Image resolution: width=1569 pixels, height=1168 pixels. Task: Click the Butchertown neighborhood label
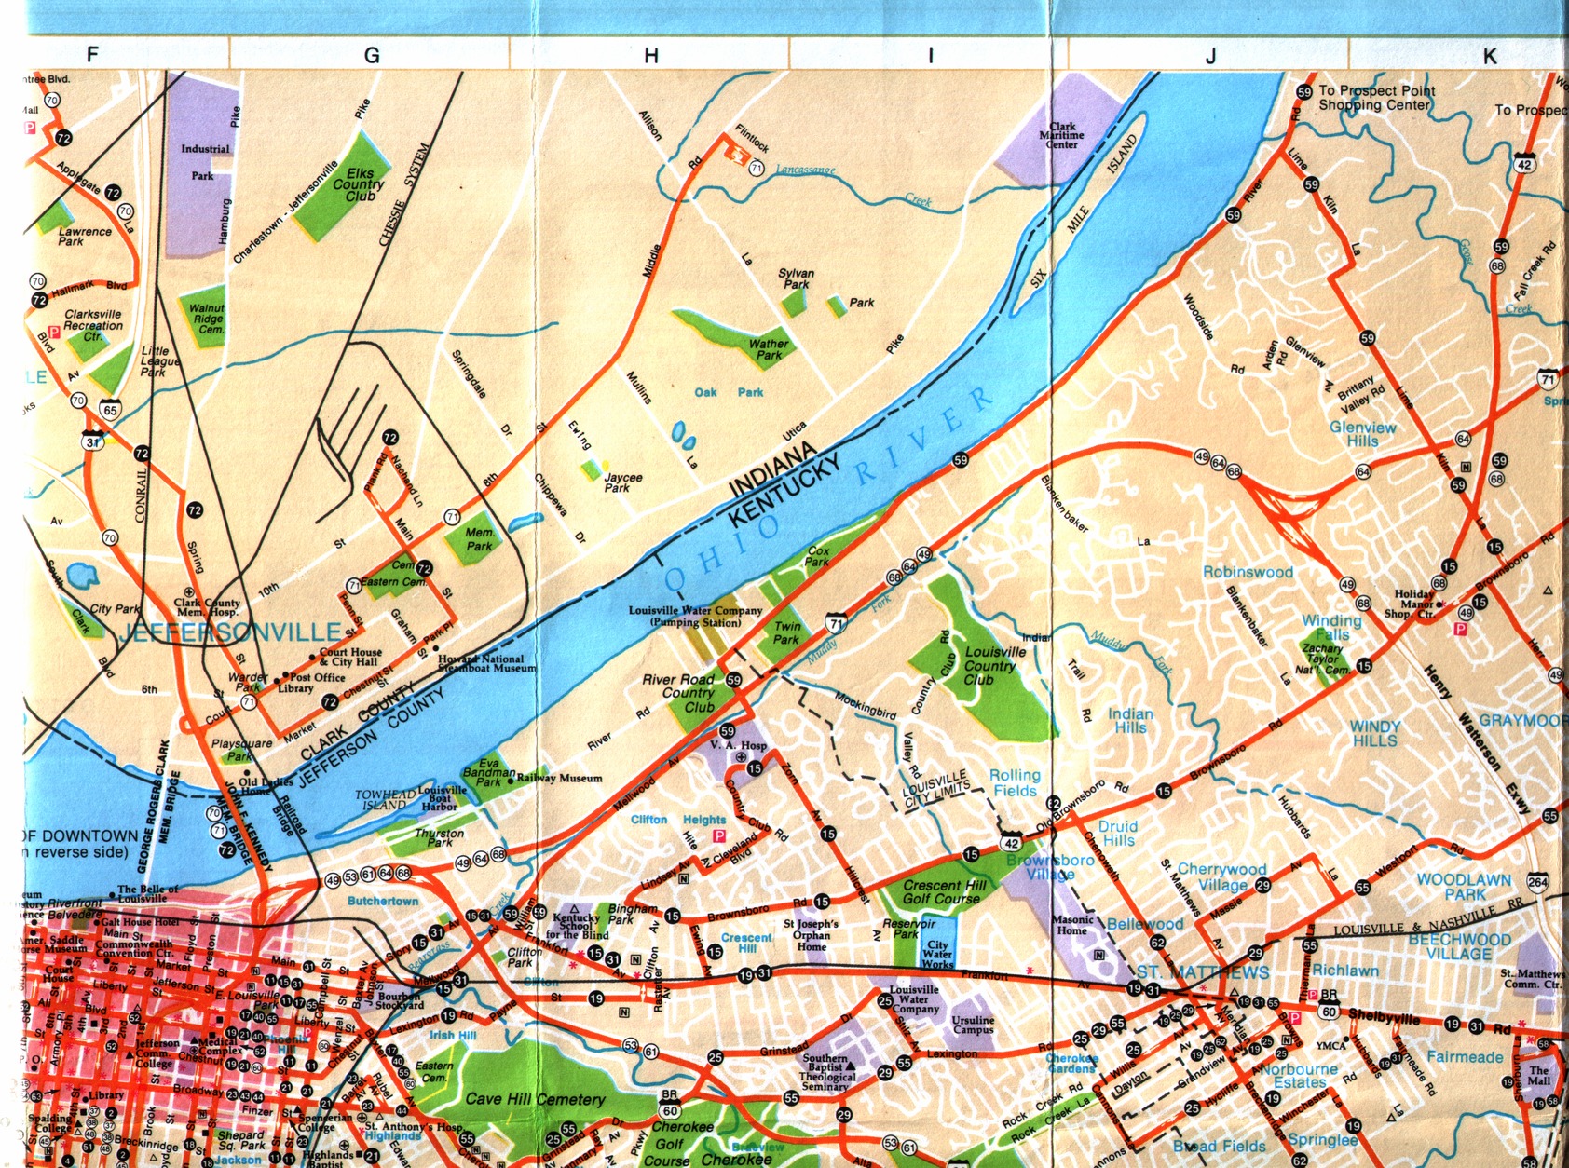[383, 901]
